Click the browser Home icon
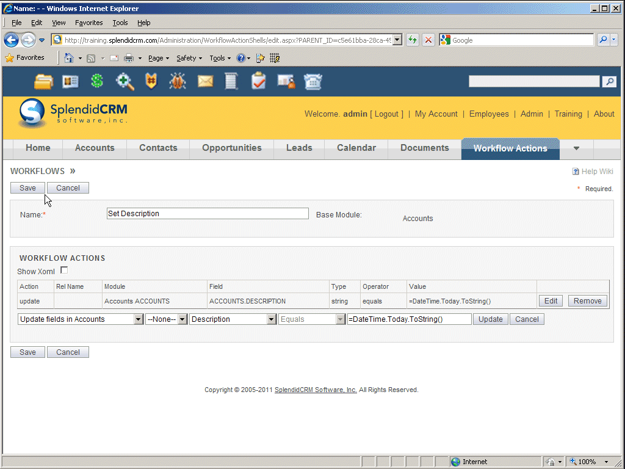The height and width of the screenshot is (469, 625). pyautogui.click(x=69, y=58)
